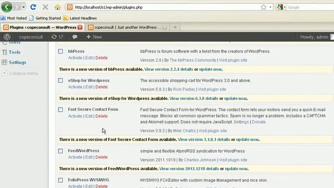Open the copeconsult site menu
Screen dimensions: 334x188
point(31,37)
